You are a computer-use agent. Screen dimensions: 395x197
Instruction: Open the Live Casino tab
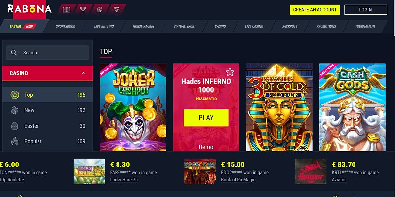click(x=254, y=26)
